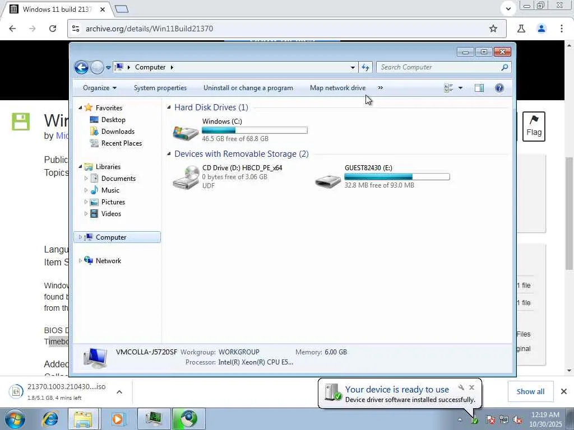Open download item options caret

(x=119, y=391)
